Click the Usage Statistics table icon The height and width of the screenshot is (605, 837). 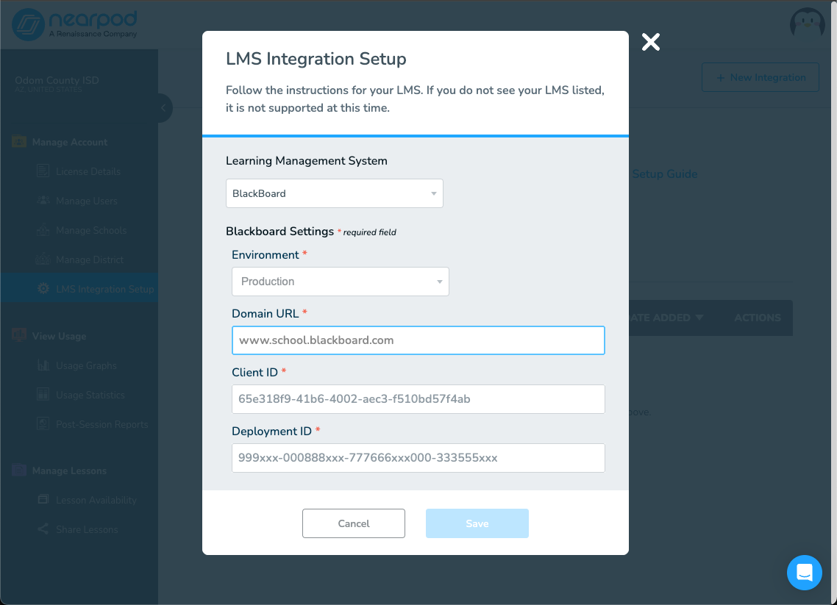pos(43,394)
